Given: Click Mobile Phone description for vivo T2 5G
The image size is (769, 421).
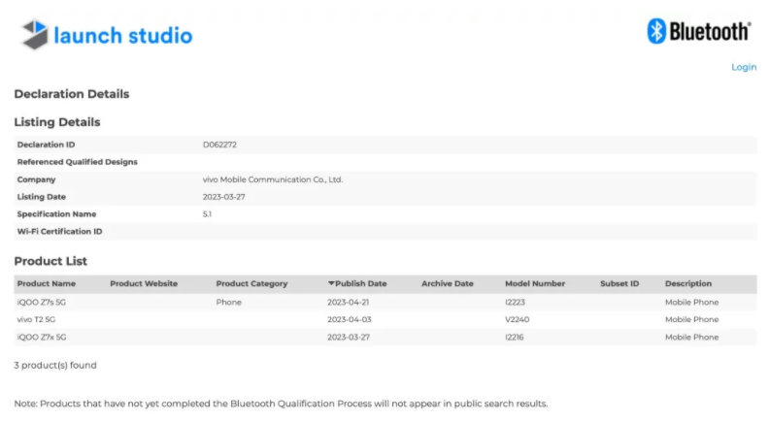Looking at the screenshot, I should tap(691, 319).
